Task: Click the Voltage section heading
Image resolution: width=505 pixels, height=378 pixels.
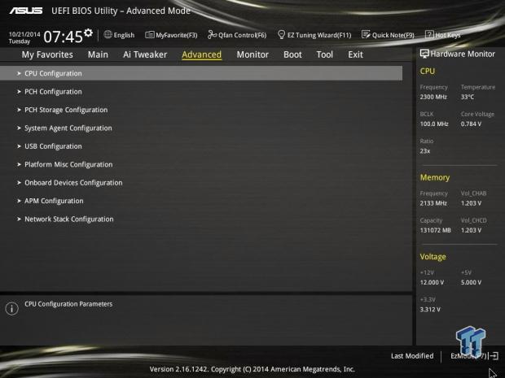Action: [x=433, y=257]
